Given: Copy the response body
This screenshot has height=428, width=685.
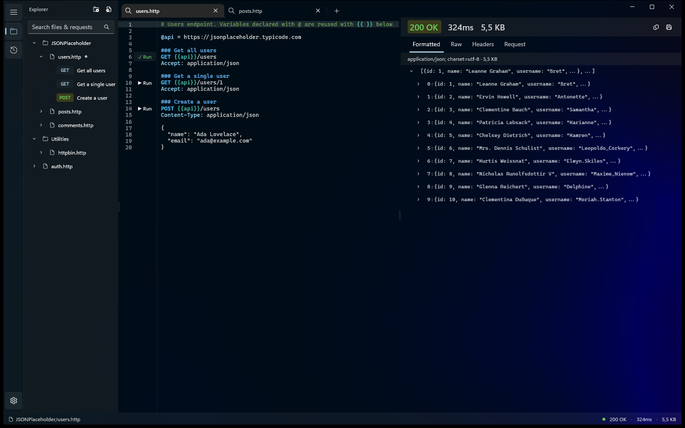Looking at the screenshot, I should 656,27.
